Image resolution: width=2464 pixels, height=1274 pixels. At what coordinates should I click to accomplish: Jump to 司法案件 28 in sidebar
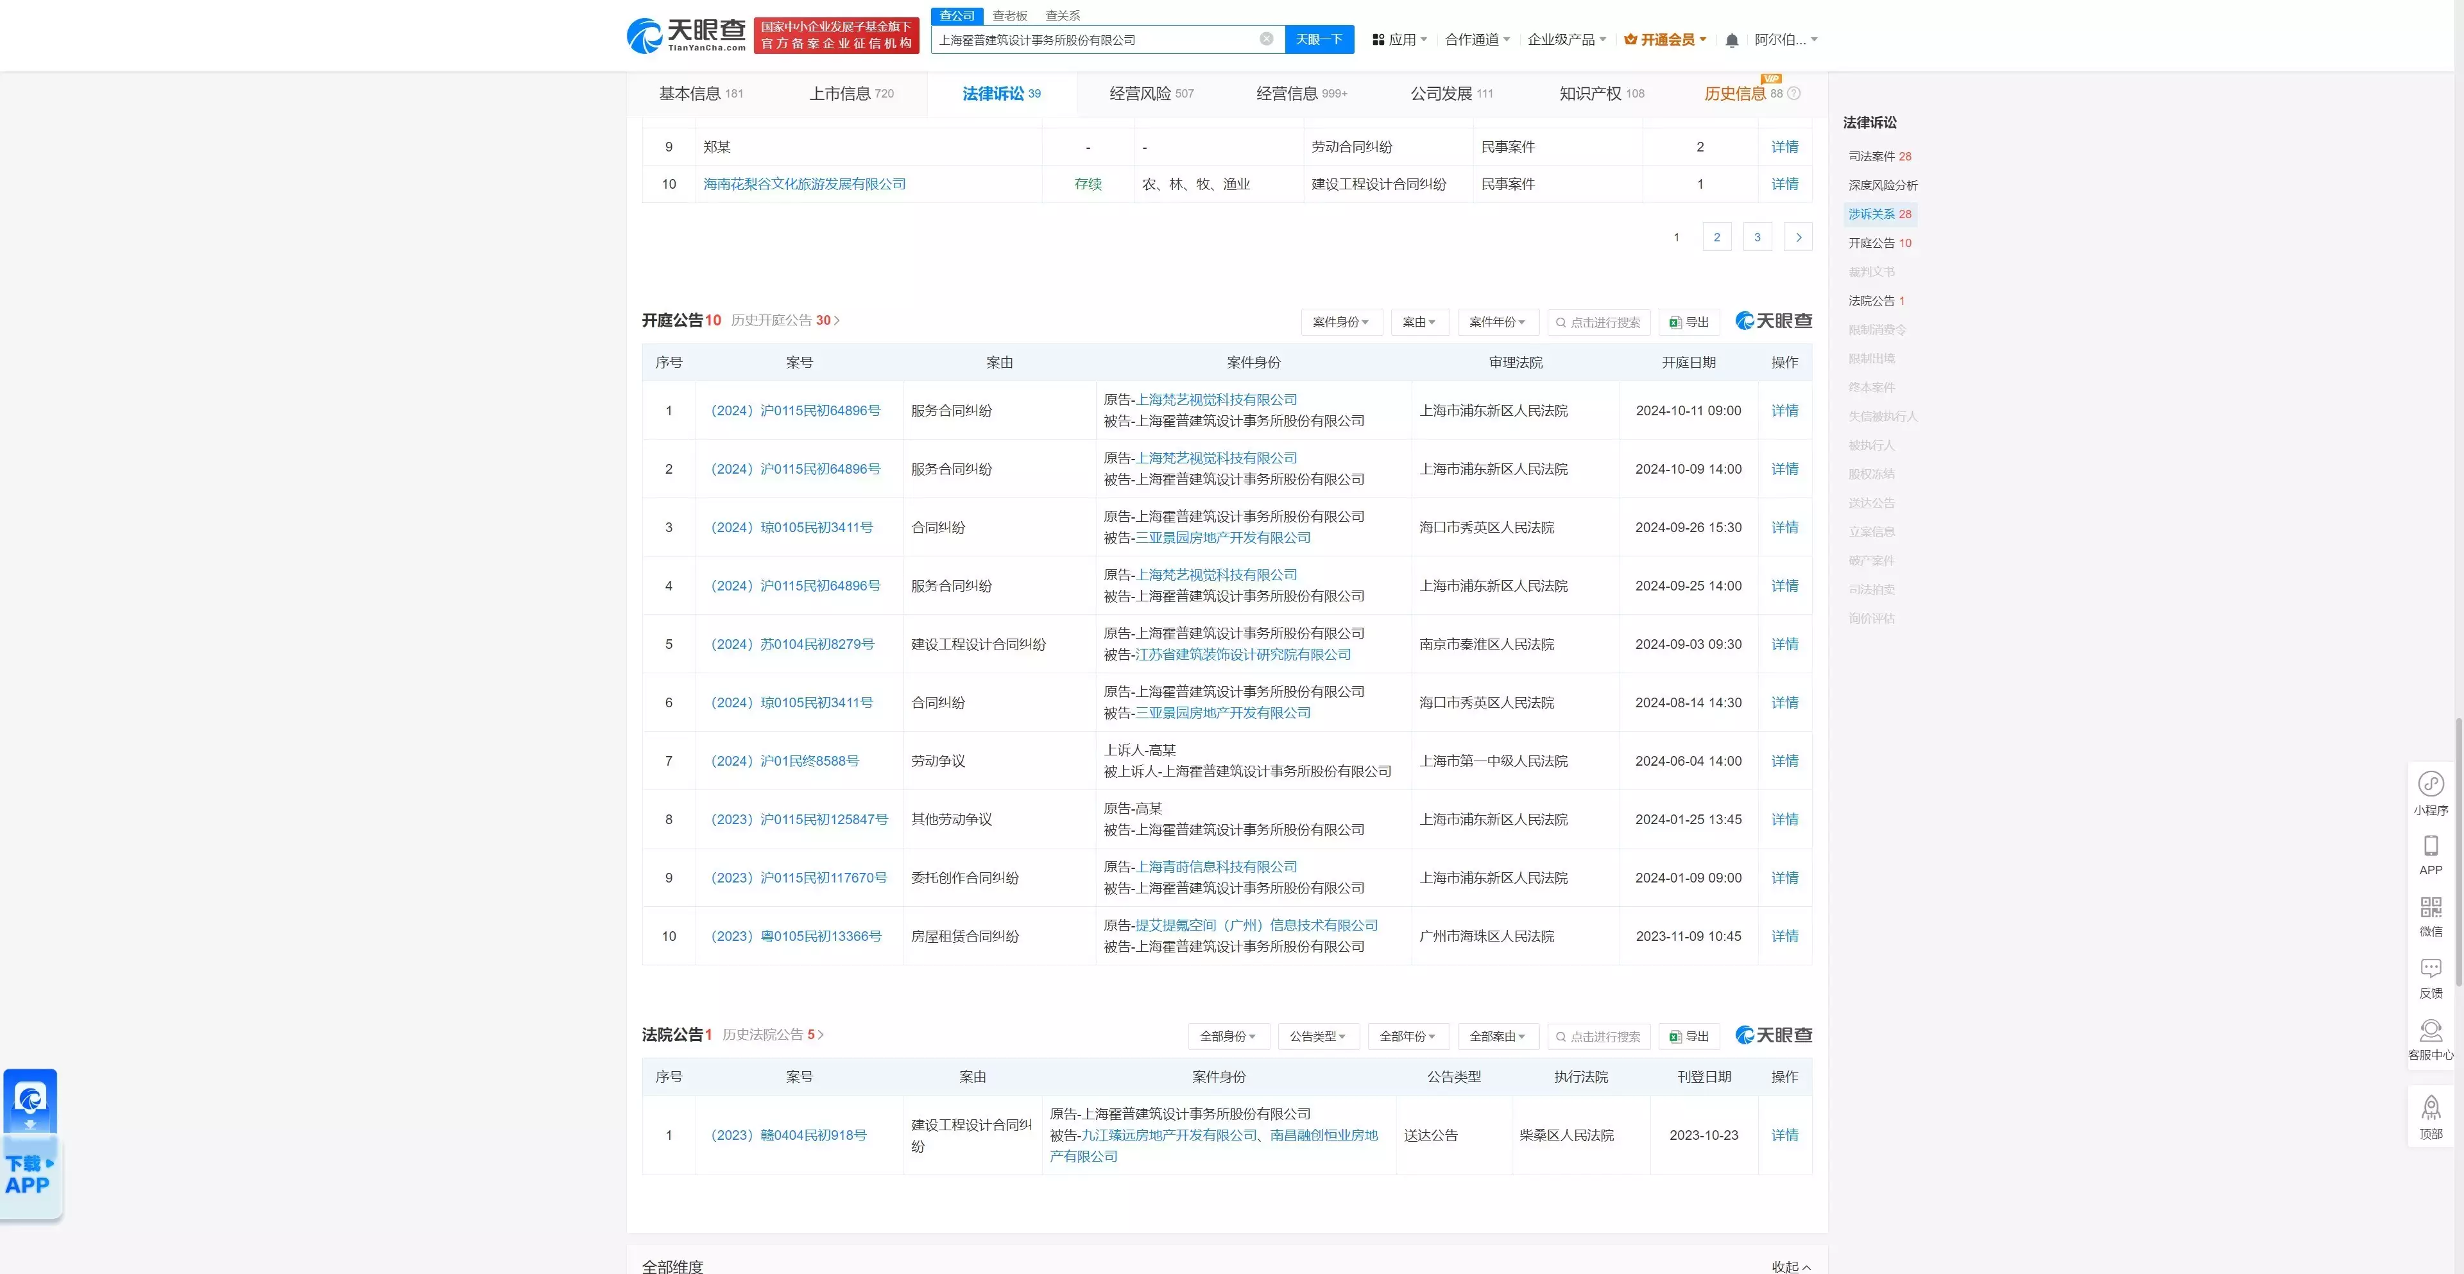[x=1879, y=156]
